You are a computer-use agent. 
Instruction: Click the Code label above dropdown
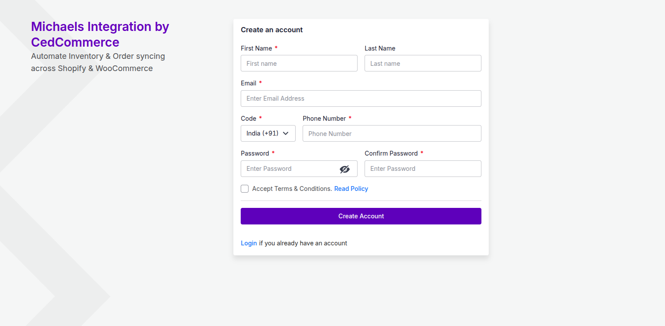(249, 119)
